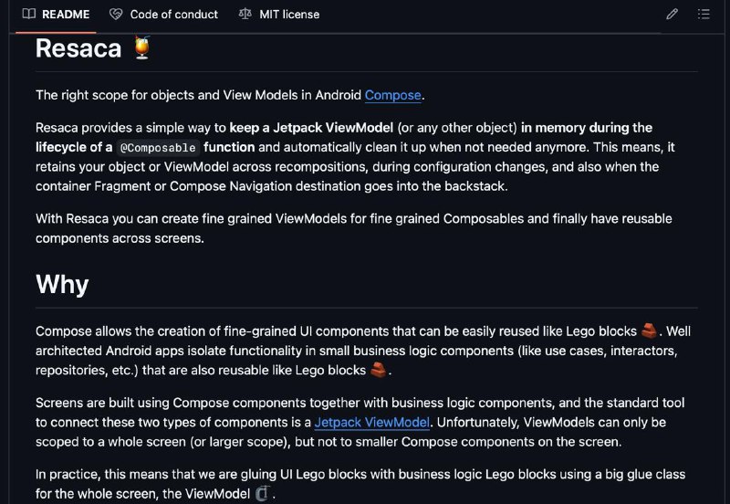Click the @Composable inline code snippet
Image resolution: width=730 pixels, height=504 pixels.
[x=158, y=148]
